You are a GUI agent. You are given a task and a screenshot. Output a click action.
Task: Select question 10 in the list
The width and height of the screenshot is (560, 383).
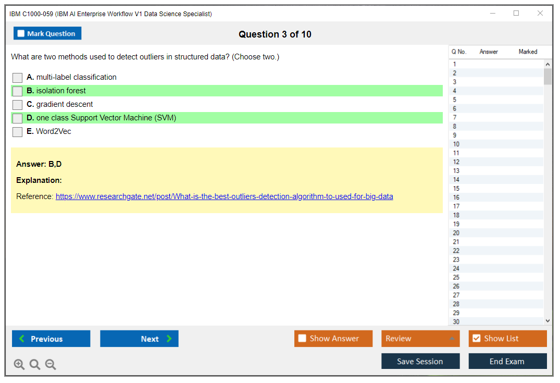point(456,144)
